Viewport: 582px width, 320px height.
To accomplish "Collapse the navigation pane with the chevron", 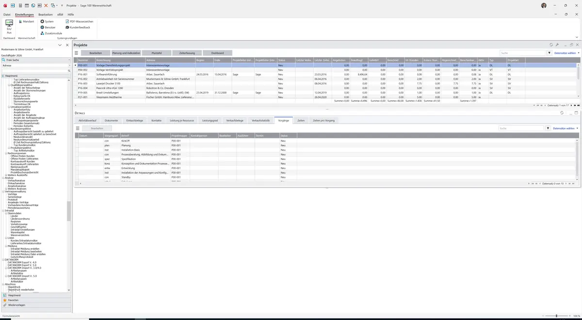I will click(x=60, y=45).
